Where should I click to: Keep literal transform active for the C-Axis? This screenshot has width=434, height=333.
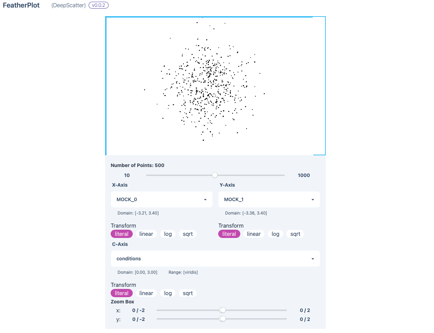(x=121, y=293)
